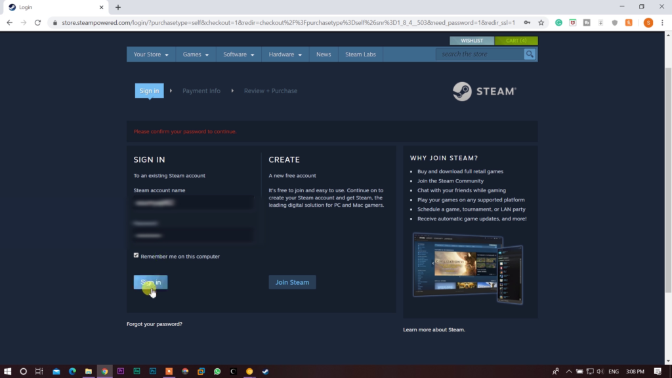This screenshot has width=672, height=378.
Task: Click Forgot your password link
Action: (154, 324)
